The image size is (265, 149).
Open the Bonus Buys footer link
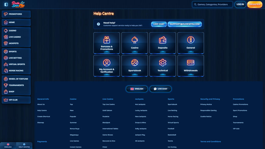pos(75,129)
